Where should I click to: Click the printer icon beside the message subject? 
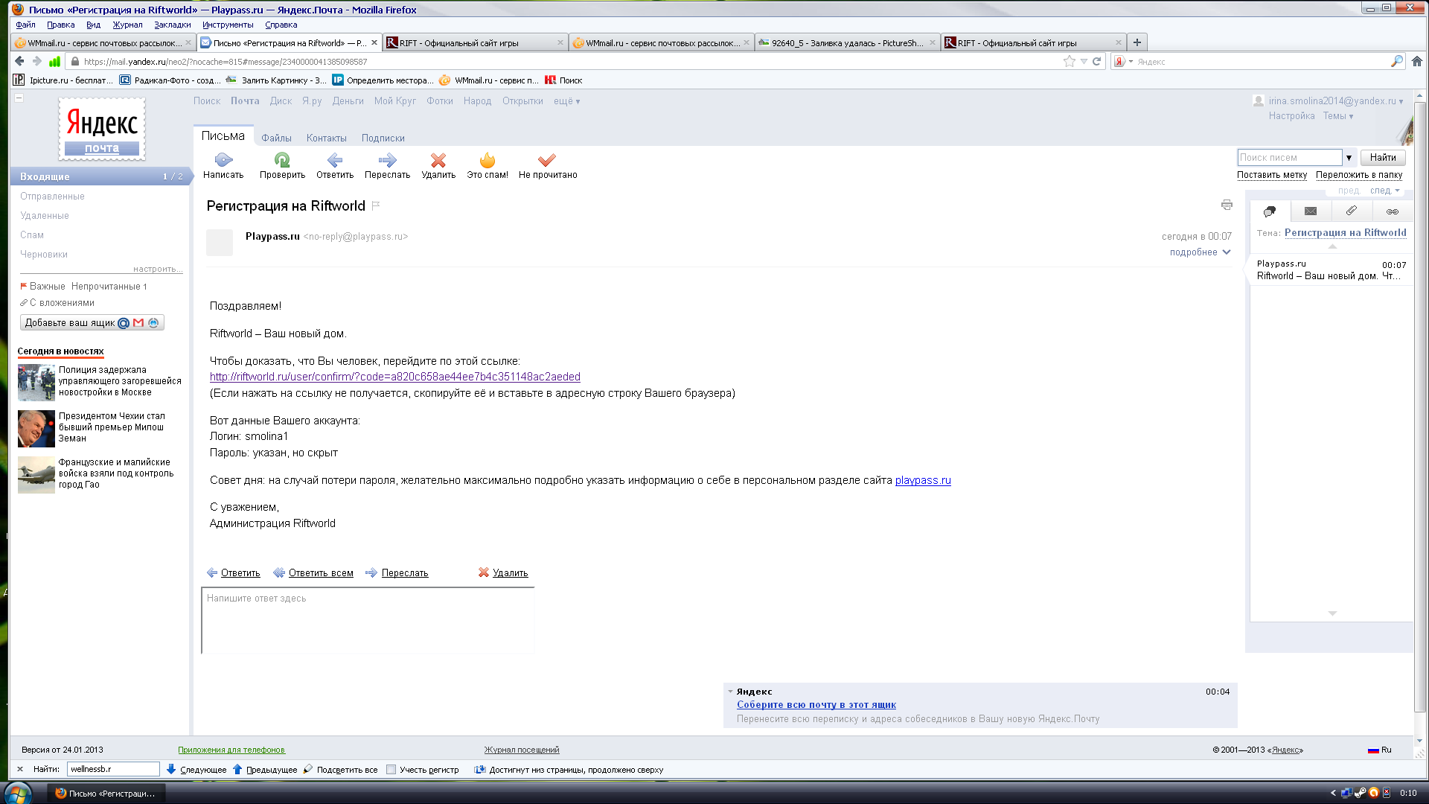click(x=1227, y=205)
